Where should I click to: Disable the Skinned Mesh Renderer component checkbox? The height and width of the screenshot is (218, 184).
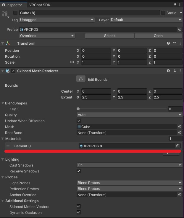pyautogui.click(x=13, y=71)
